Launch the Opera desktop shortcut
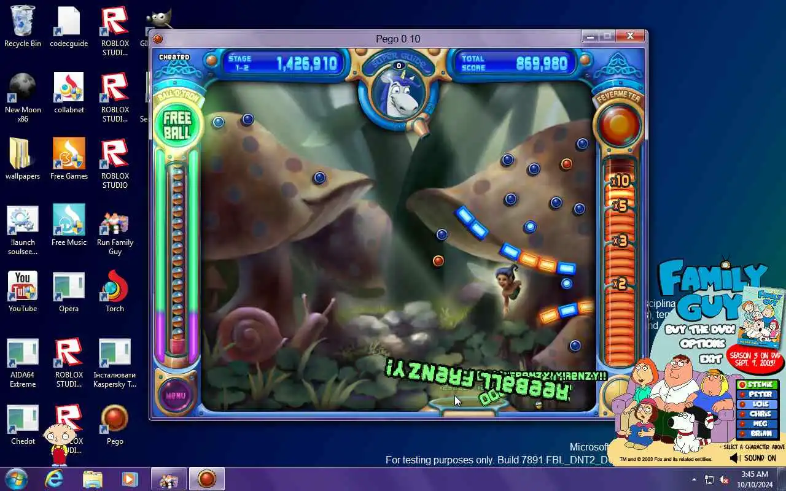Viewport: 786px width, 491px height. (x=69, y=292)
